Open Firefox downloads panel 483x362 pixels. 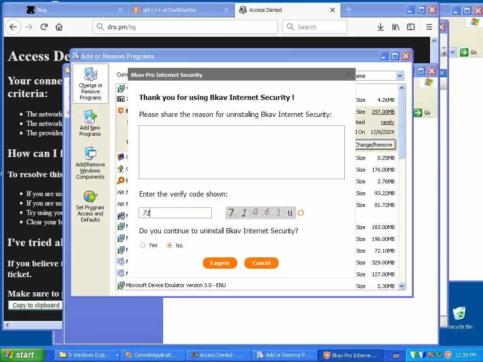pyautogui.click(x=381, y=27)
